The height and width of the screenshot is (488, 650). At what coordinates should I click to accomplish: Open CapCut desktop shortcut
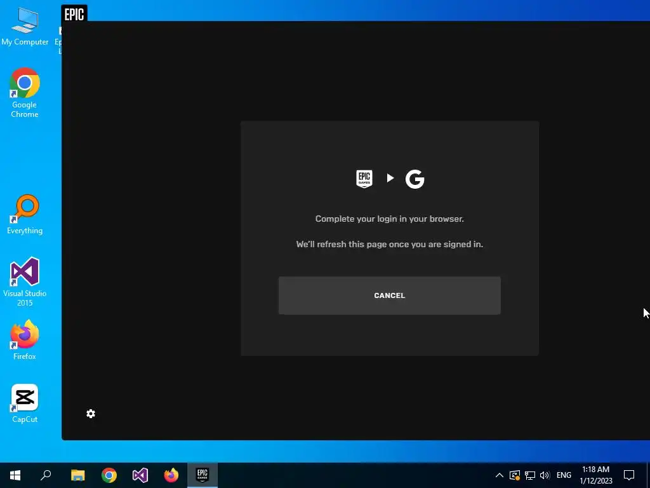tap(25, 403)
